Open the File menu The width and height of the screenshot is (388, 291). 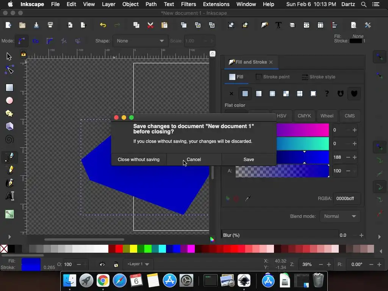click(x=55, y=4)
